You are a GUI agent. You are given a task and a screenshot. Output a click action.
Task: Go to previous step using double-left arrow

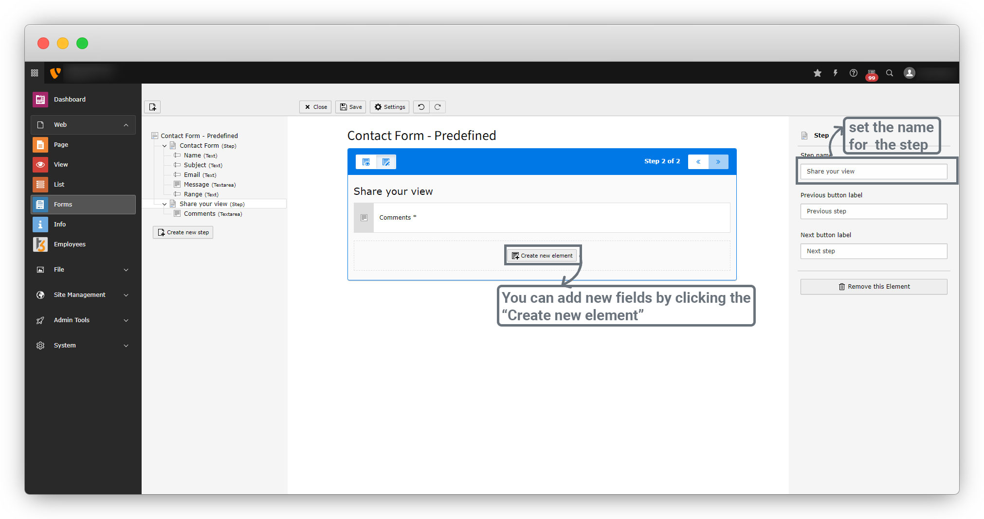click(698, 162)
